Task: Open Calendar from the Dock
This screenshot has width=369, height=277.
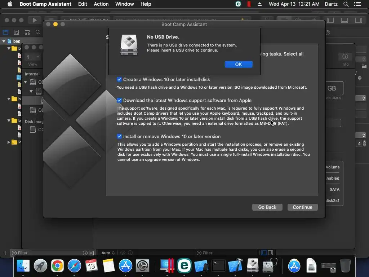Action: pyautogui.click(x=91, y=265)
